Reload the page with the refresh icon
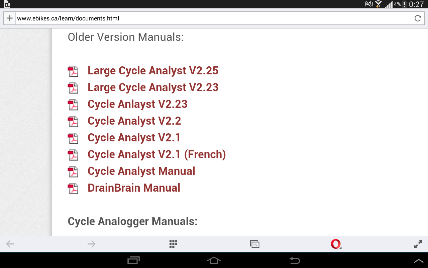This screenshot has height=268, width=428. (x=418, y=18)
